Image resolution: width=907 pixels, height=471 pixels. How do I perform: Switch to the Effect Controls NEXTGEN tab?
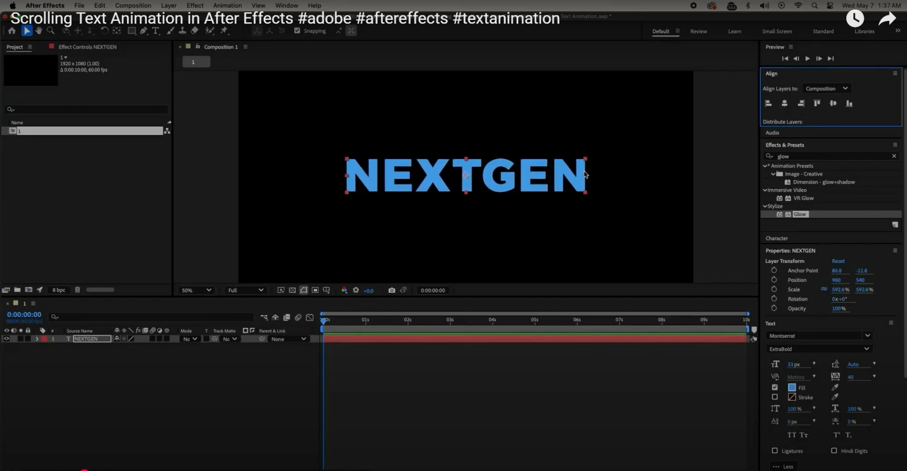point(87,47)
